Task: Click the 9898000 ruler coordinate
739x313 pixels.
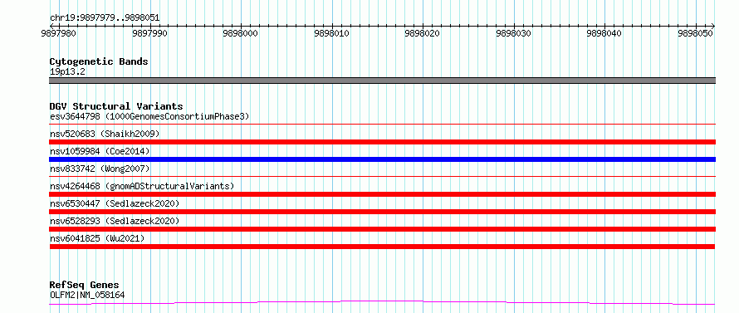Action: point(241,33)
